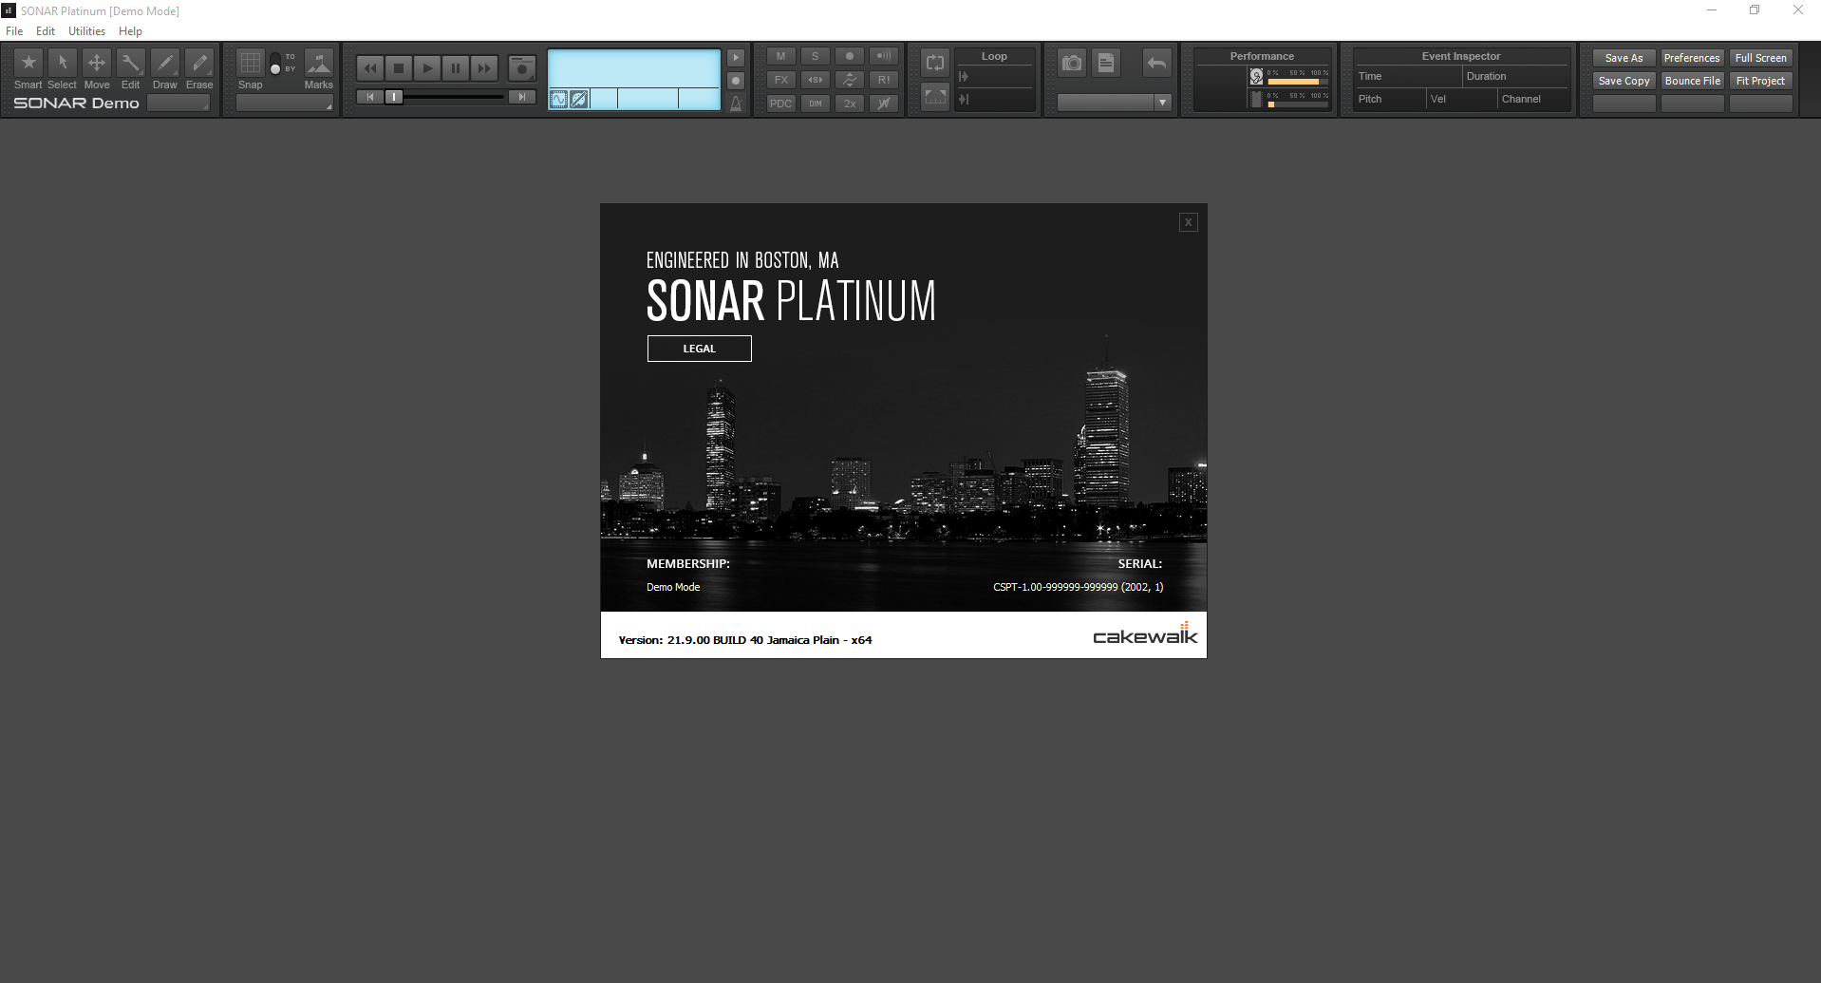The width and height of the screenshot is (1821, 983).
Task: Click the metronome icon
Action: pyautogui.click(x=736, y=104)
